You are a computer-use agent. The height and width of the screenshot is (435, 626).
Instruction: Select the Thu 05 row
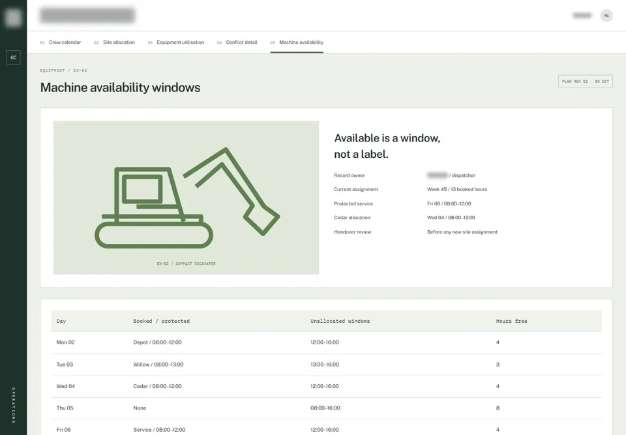tap(326, 408)
